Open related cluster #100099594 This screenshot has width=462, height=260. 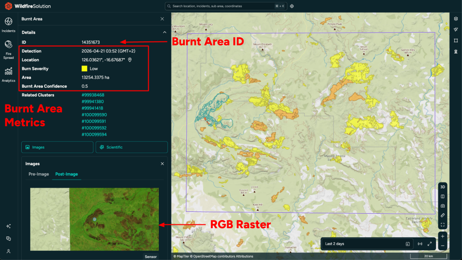pos(94,134)
